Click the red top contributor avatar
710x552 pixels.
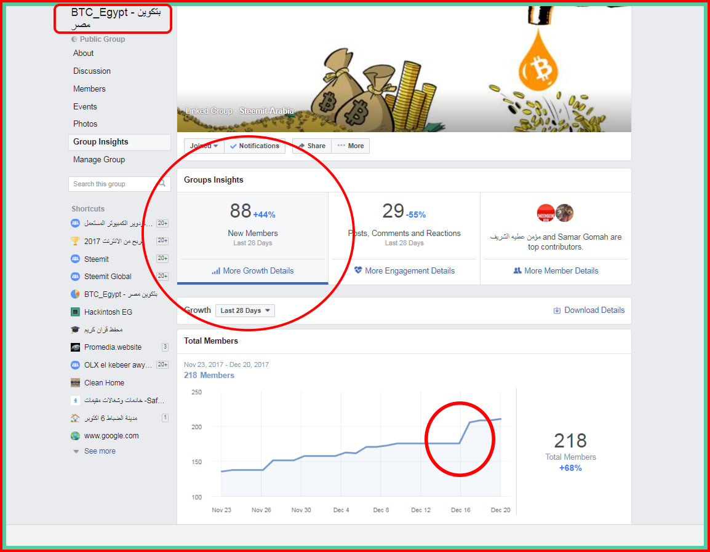[546, 213]
